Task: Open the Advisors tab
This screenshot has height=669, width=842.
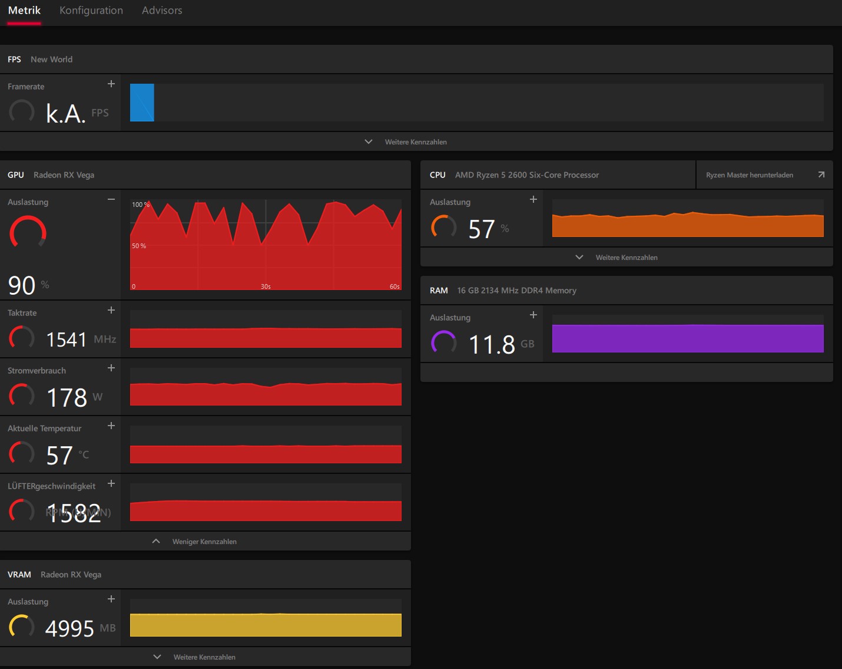Action: (162, 11)
